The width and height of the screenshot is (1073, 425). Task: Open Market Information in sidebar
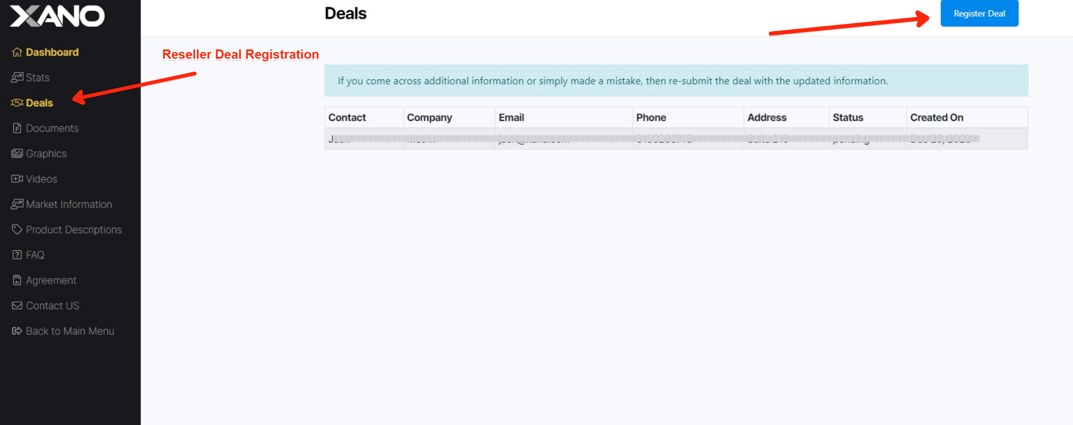[62, 204]
